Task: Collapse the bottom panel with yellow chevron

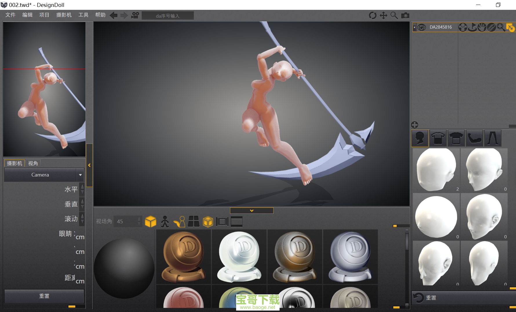Action: tap(251, 211)
